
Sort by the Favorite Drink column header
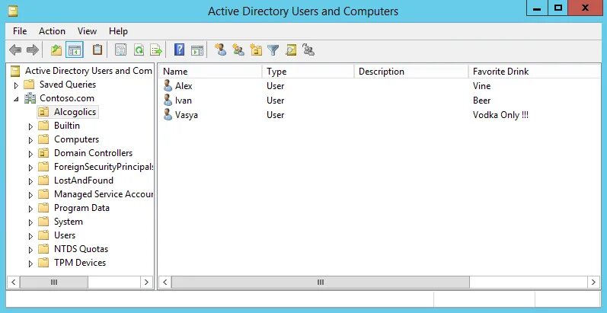click(x=535, y=72)
